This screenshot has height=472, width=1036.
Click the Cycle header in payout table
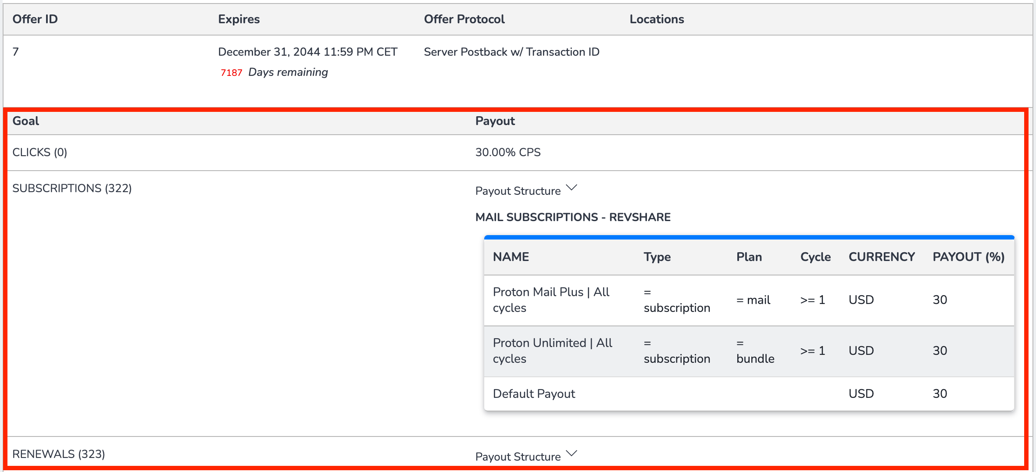point(815,257)
